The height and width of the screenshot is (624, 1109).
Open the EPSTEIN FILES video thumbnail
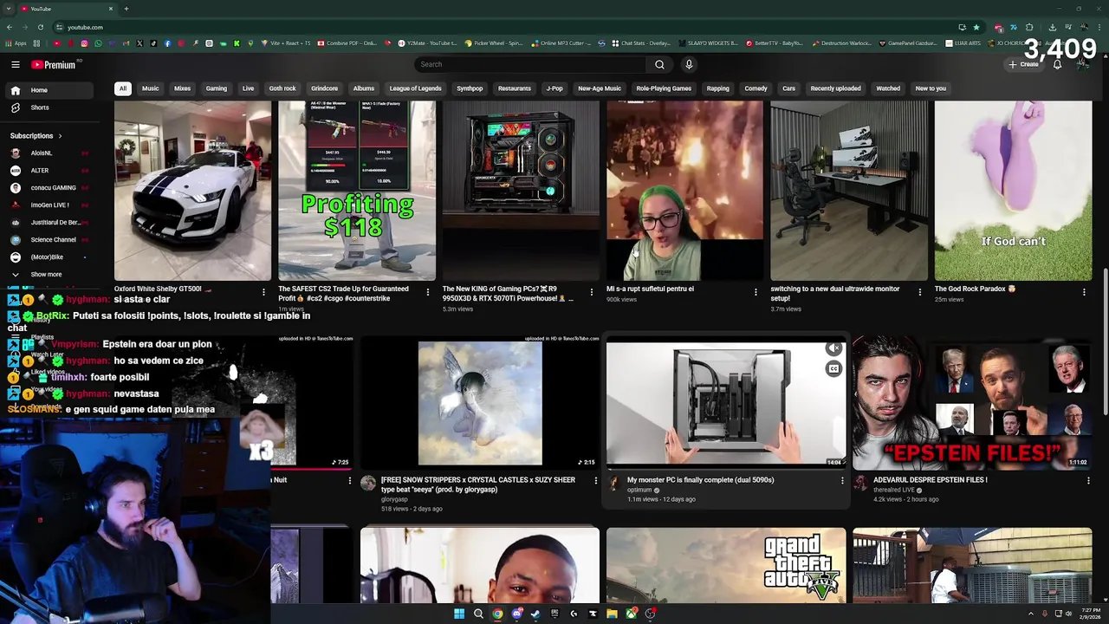pyautogui.click(x=972, y=402)
